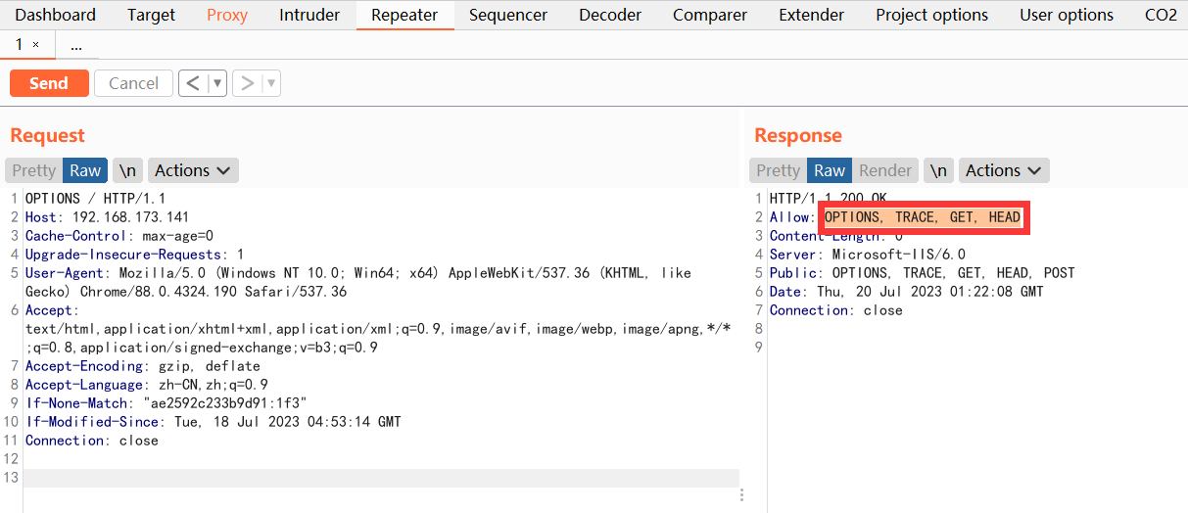The width and height of the screenshot is (1188, 513).
Task: Open the Proxy tab
Action: [x=227, y=15]
